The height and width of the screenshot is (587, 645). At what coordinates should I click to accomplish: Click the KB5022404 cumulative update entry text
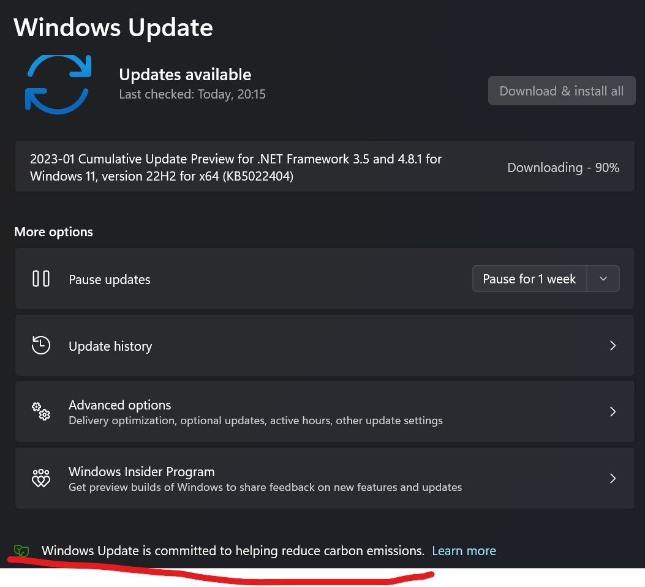[236, 167]
